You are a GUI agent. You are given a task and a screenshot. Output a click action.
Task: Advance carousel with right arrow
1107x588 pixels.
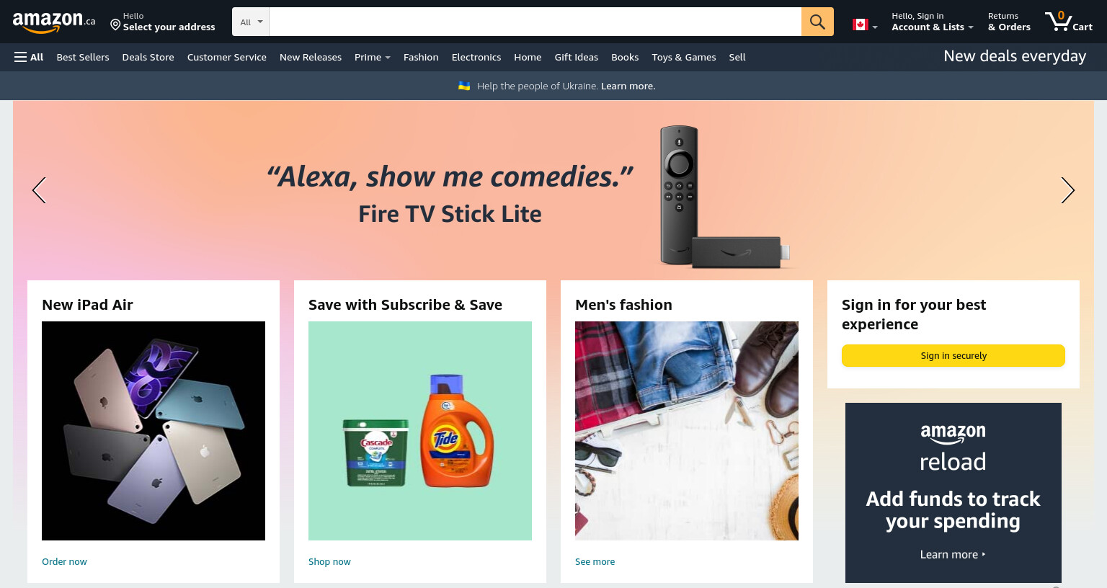coord(1067,190)
